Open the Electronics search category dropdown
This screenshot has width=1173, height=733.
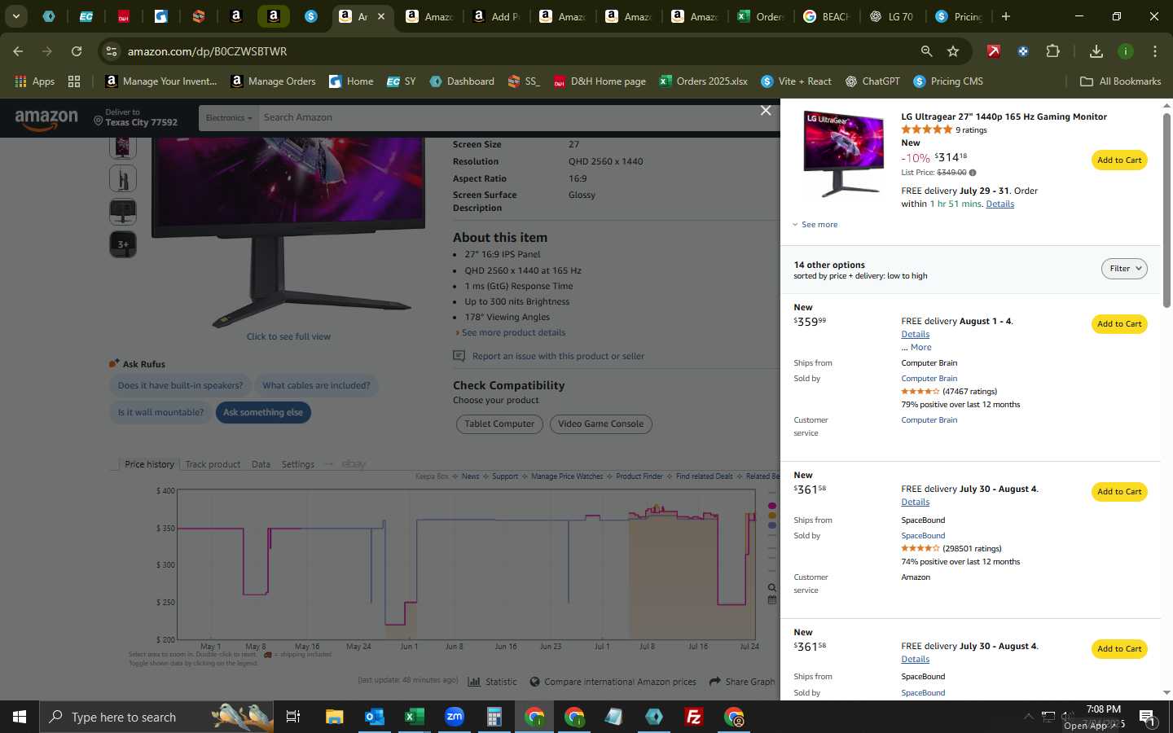point(229,118)
